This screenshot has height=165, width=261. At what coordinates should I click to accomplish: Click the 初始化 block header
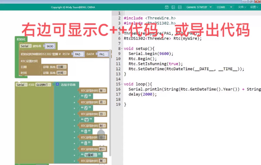point(21,39)
